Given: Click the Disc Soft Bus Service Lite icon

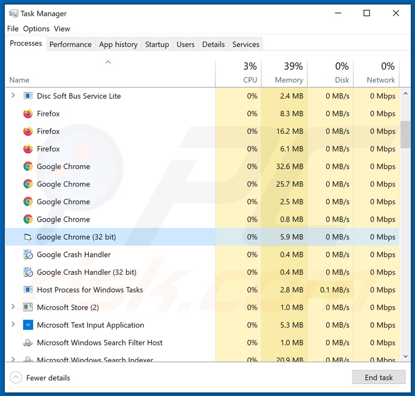Looking at the screenshot, I should point(28,96).
